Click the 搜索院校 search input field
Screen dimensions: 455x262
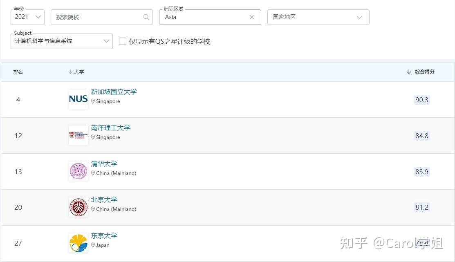click(x=101, y=17)
